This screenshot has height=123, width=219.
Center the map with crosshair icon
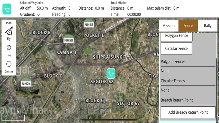click(x=9, y=64)
